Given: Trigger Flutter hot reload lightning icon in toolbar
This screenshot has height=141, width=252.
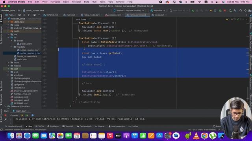Looking at the screenshot, I should (211, 11).
